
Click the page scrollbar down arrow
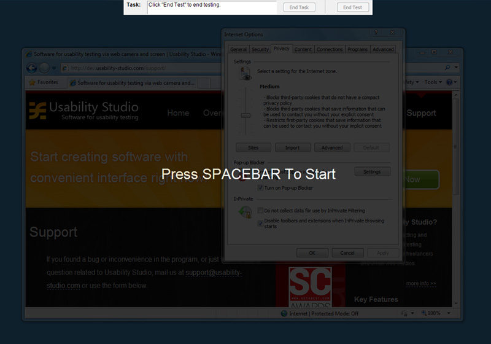click(455, 303)
